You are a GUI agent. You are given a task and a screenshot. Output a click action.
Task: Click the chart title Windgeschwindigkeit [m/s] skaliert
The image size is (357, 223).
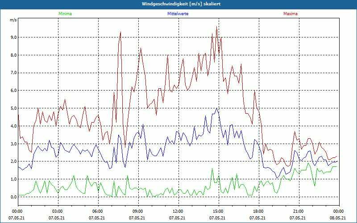[x=181, y=4]
